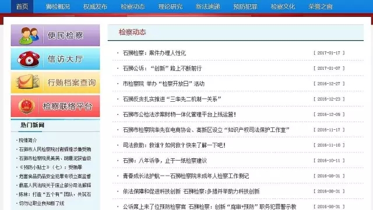This screenshot has height=210, width=373.
Task: Open 院情简介 in hot news list
Action: [28, 140]
